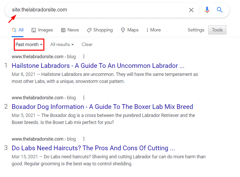Start a voice search with the microphone icon
The image size is (240, 177).
point(207,10)
